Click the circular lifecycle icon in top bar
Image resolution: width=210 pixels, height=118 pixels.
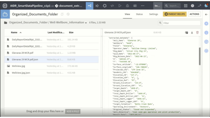point(104,6)
